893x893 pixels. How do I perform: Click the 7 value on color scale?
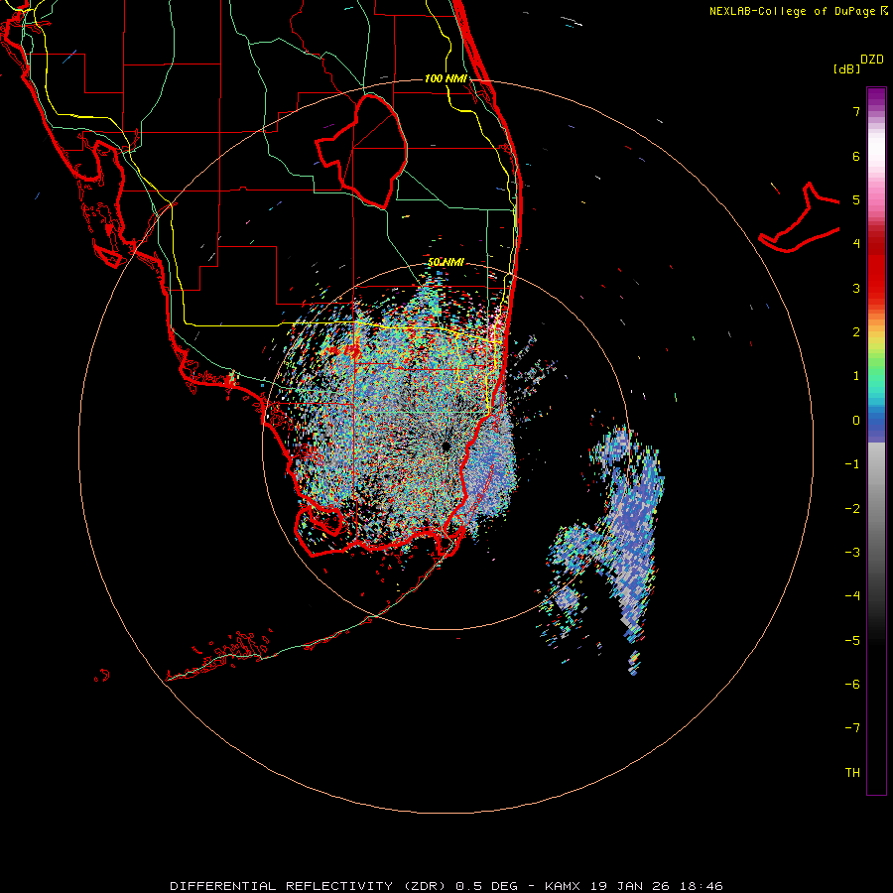[856, 111]
